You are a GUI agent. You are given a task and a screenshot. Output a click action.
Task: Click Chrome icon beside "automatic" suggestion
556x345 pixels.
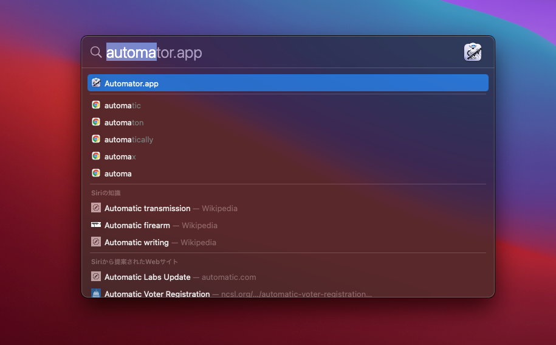(x=96, y=105)
